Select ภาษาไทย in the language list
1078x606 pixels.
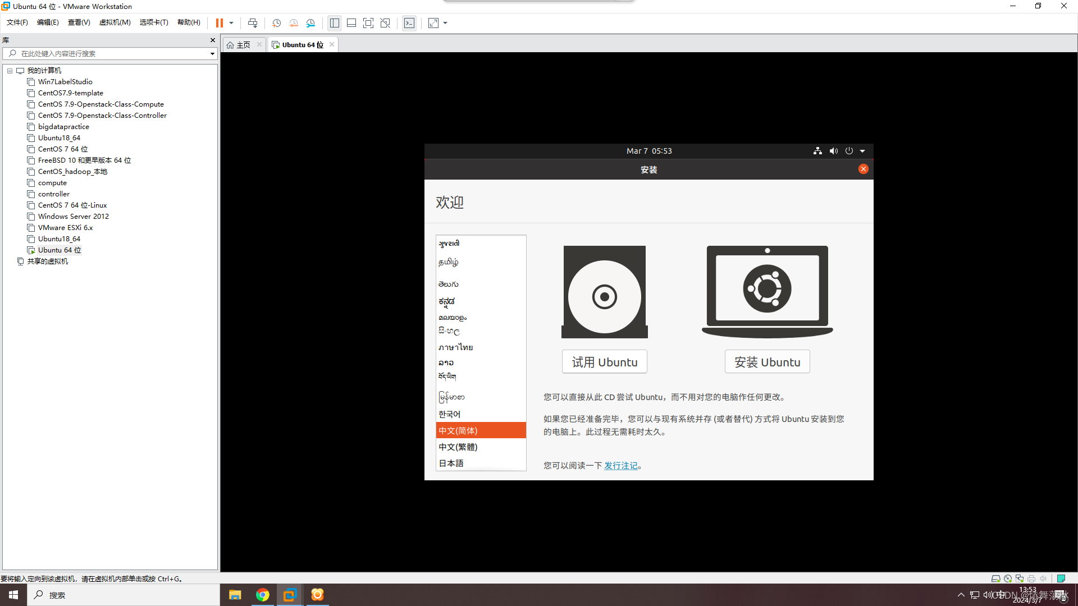(481, 347)
